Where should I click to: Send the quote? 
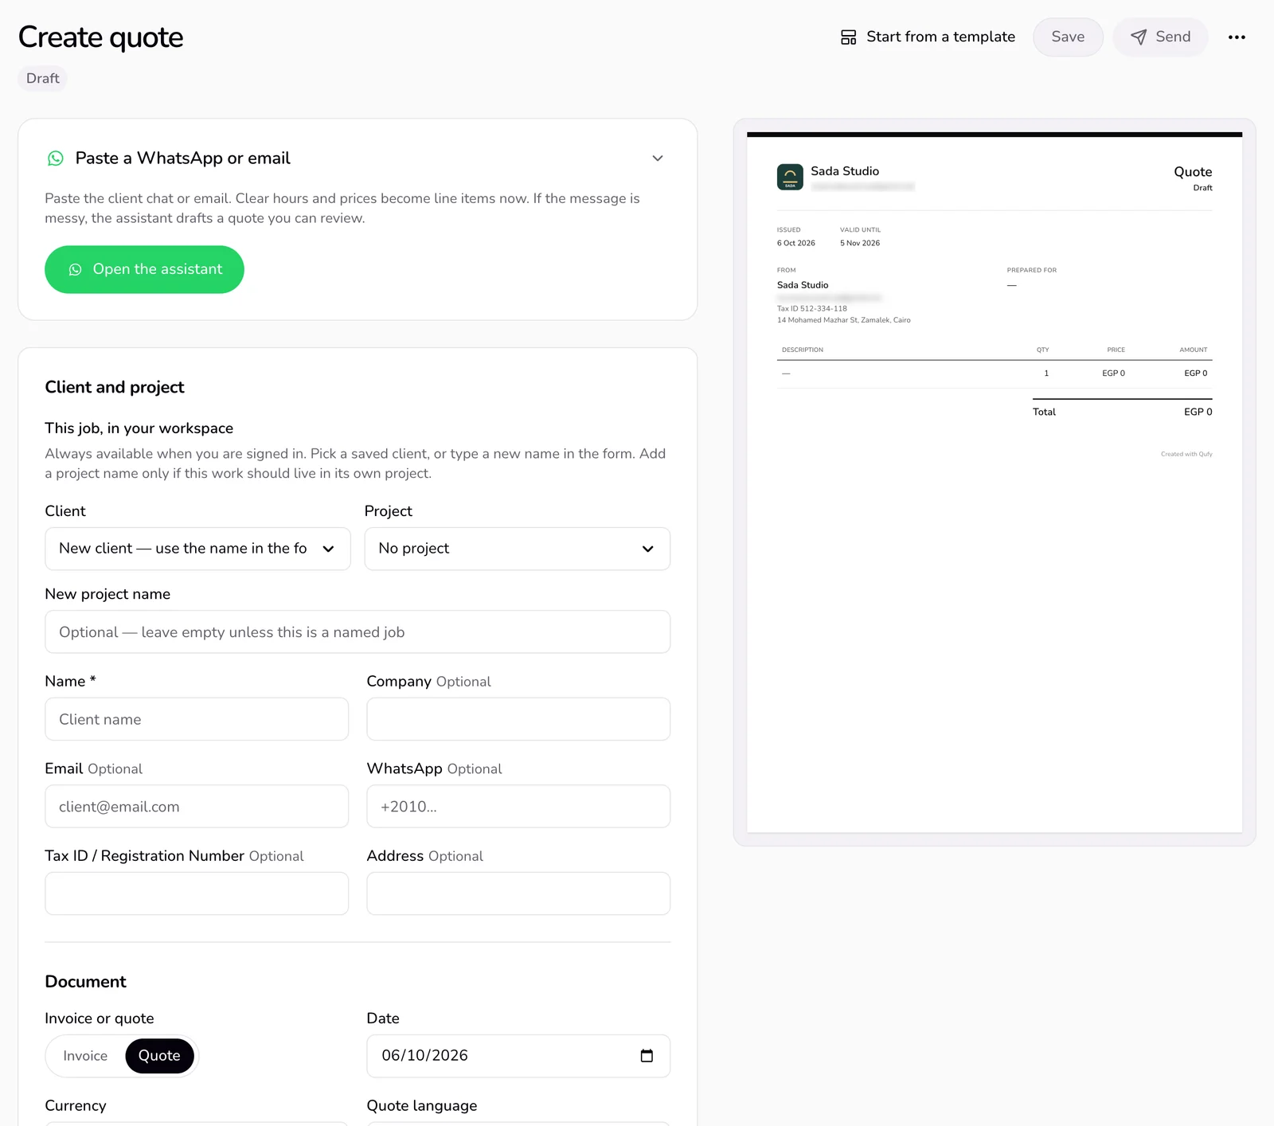[1160, 37]
